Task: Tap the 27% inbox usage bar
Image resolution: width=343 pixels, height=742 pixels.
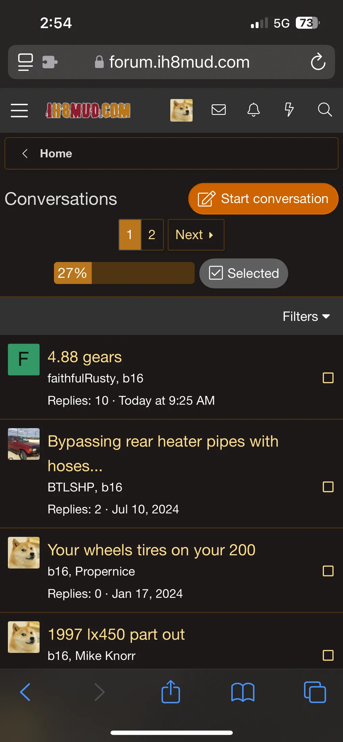Action: pyautogui.click(x=124, y=273)
